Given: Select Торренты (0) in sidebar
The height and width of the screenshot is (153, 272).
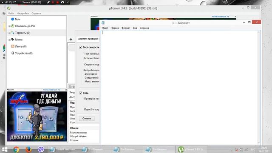Looking at the screenshot, I should (x=23, y=33).
